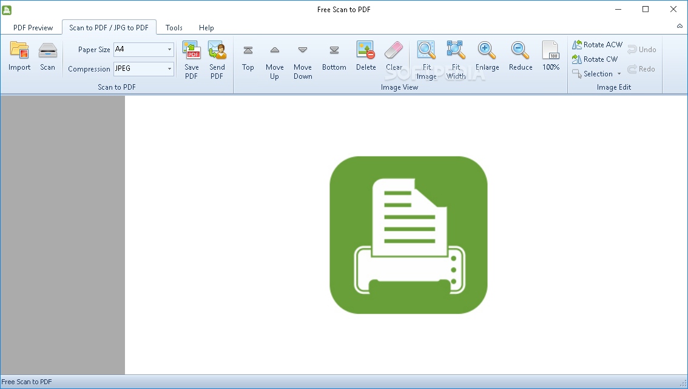Open the Tools tab
This screenshot has height=389, width=688.
[x=174, y=28]
